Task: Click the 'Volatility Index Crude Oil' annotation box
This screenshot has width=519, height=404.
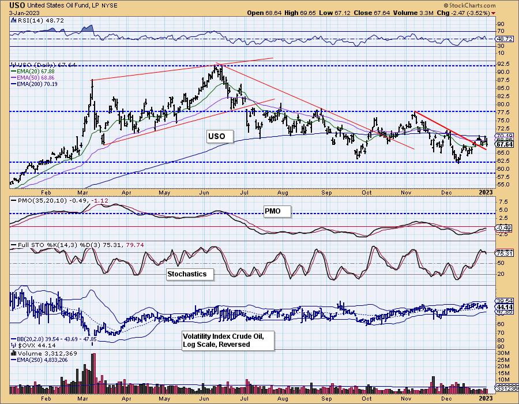Action: pos(228,340)
